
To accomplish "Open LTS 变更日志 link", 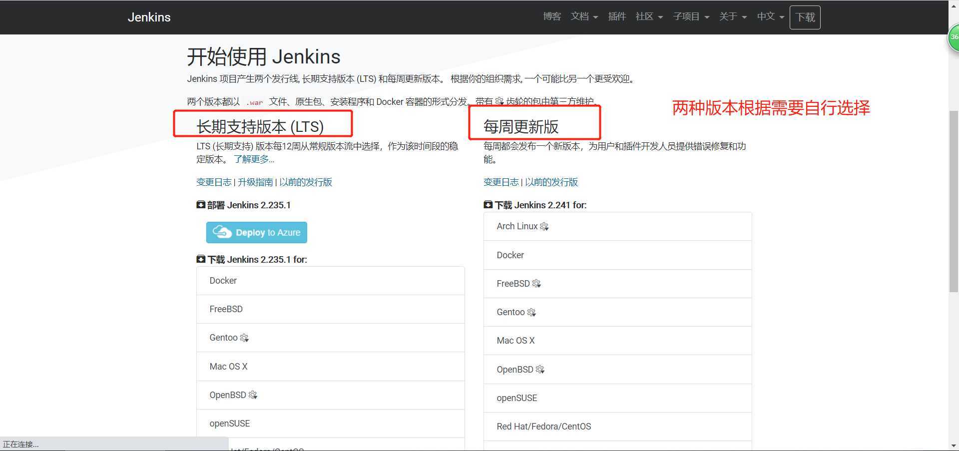I will (214, 182).
